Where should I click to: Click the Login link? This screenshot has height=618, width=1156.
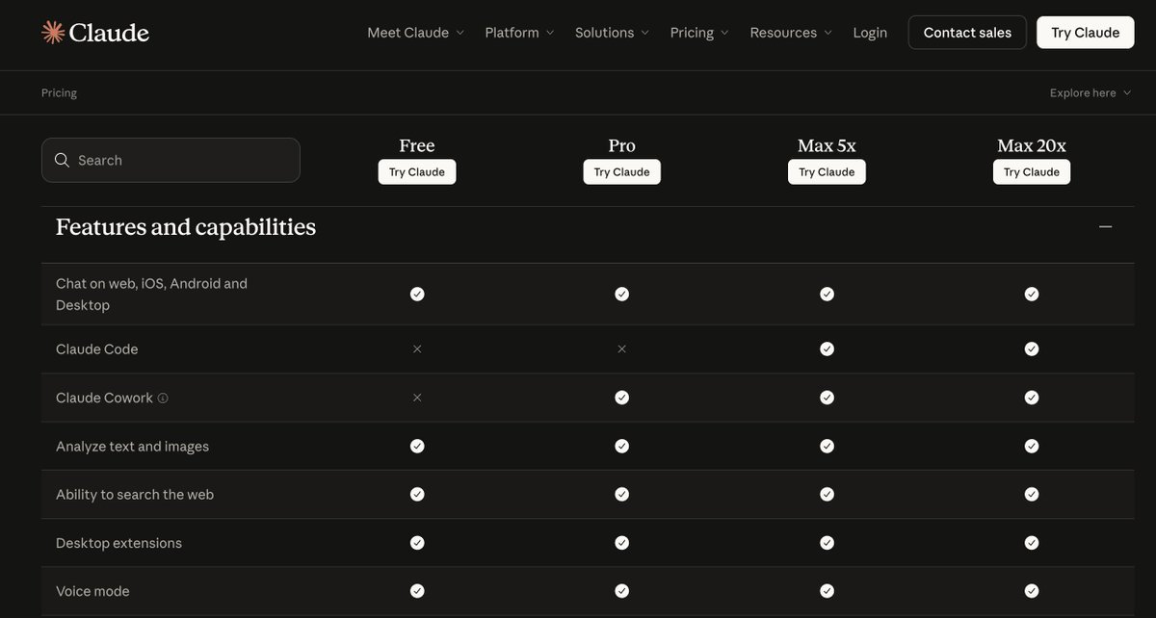click(870, 33)
